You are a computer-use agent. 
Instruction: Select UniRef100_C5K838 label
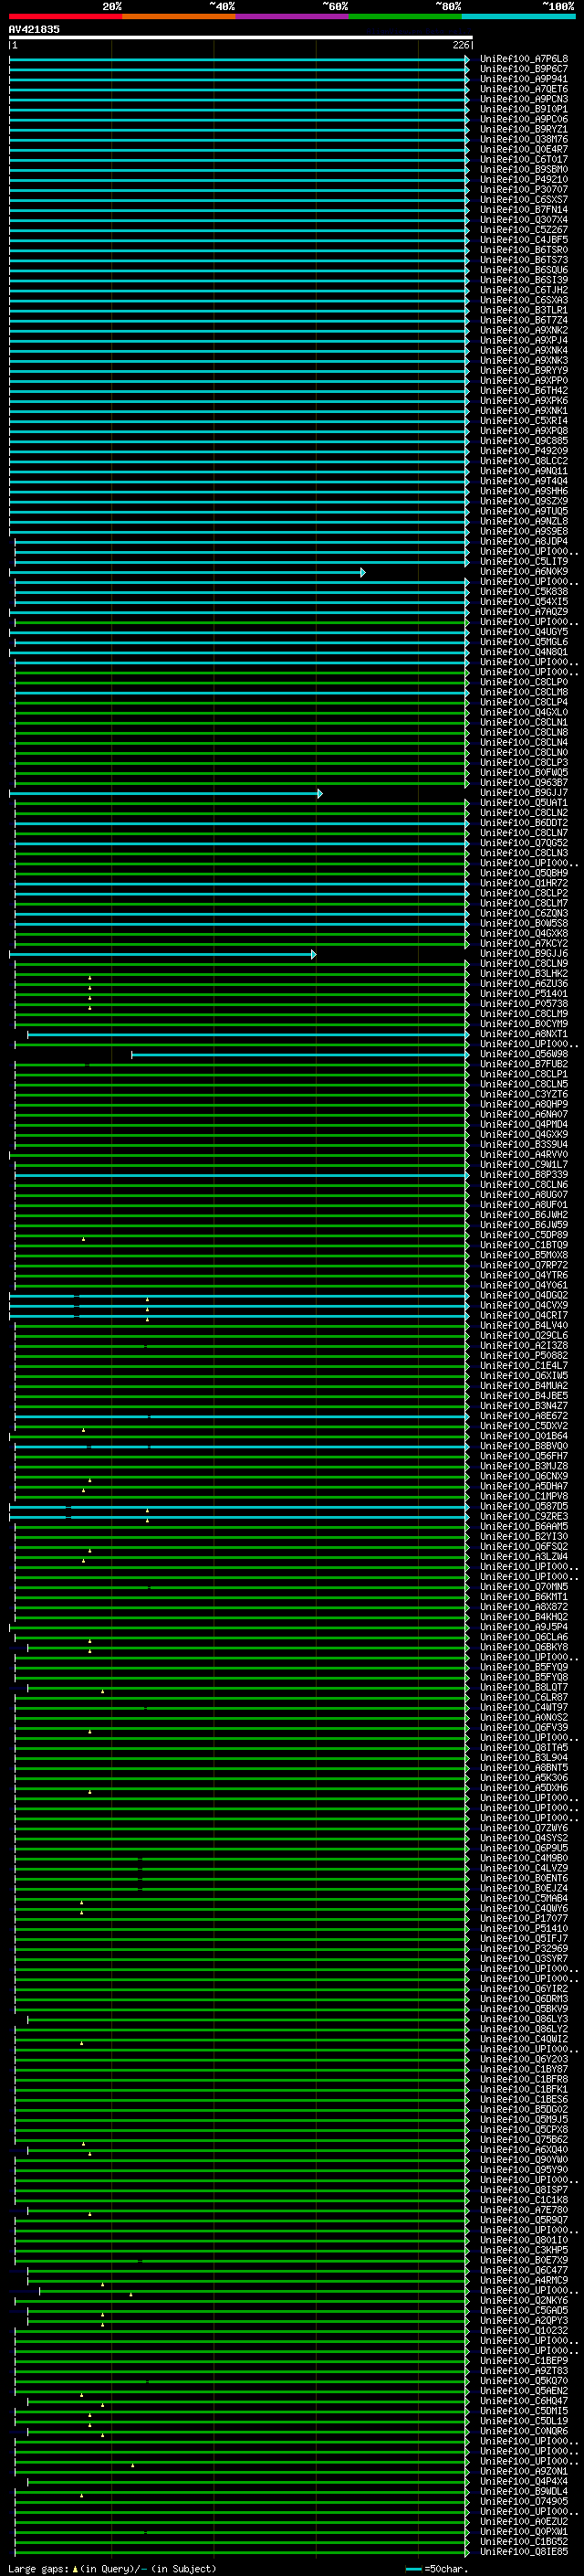coord(524,592)
